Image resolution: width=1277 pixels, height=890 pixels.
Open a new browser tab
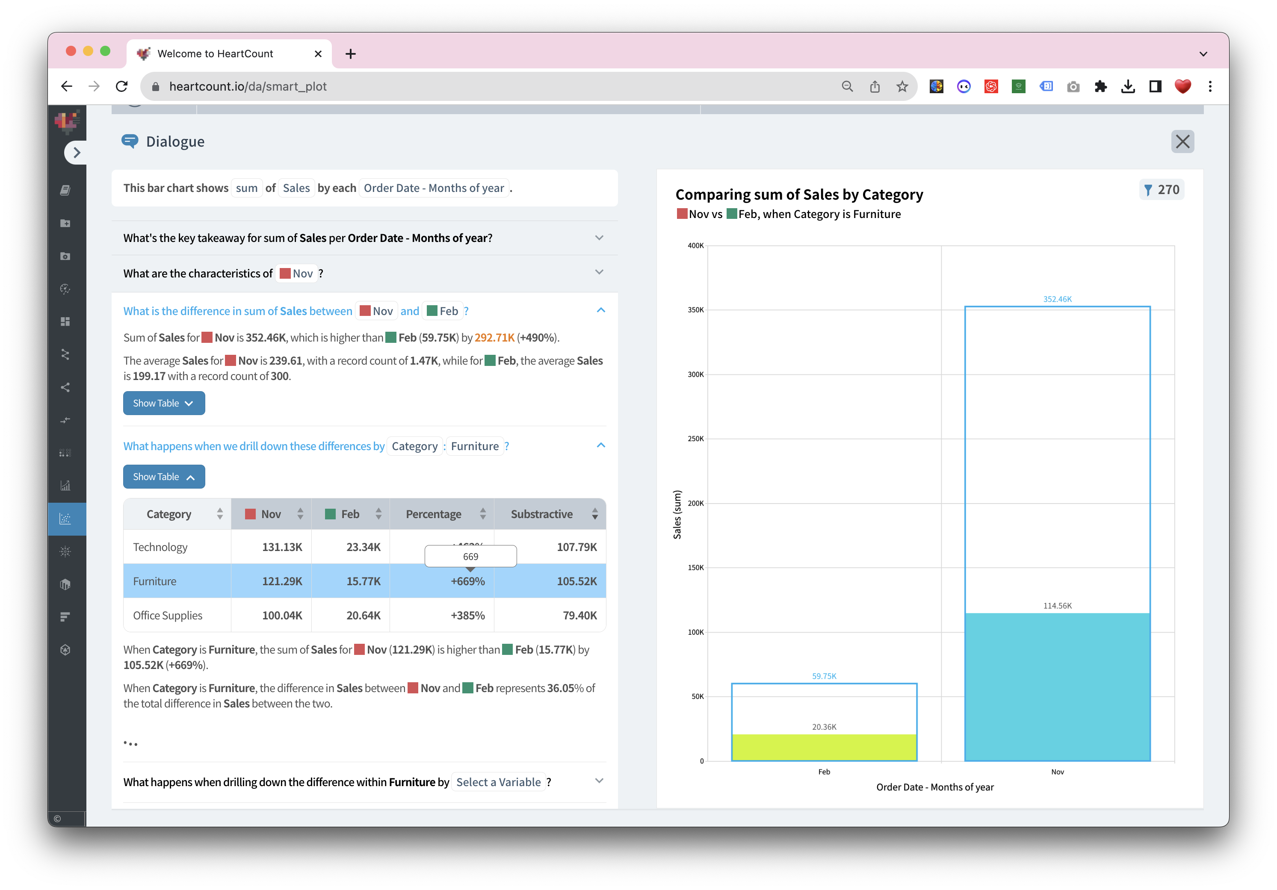coord(350,54)
